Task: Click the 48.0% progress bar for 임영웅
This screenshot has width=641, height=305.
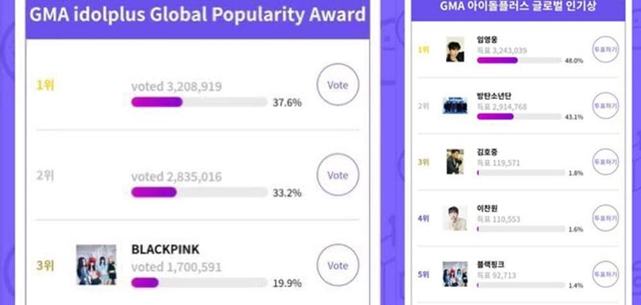Action: (x=520, y=60)
